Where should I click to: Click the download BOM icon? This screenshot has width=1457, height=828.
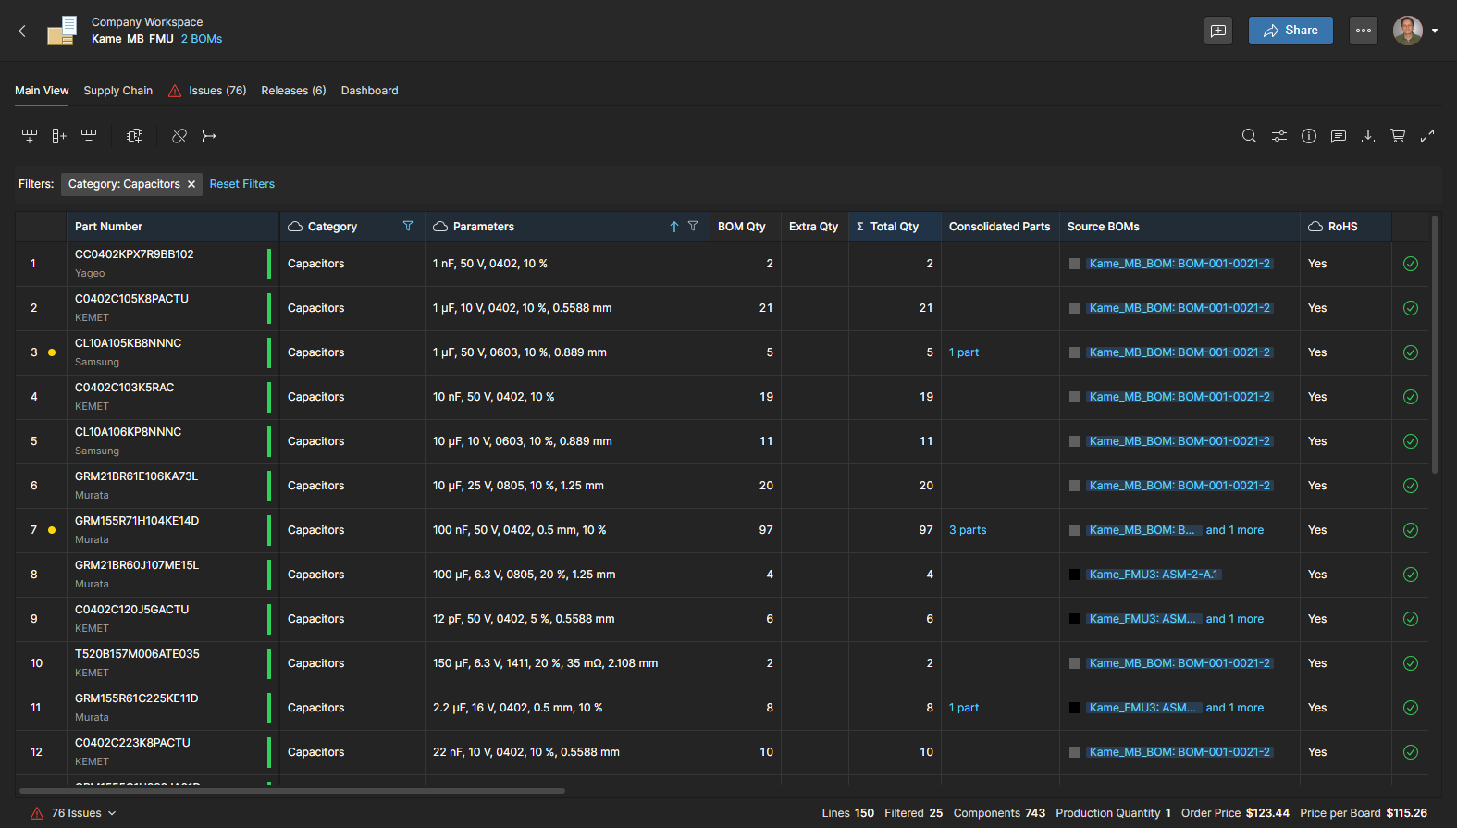1368,136
